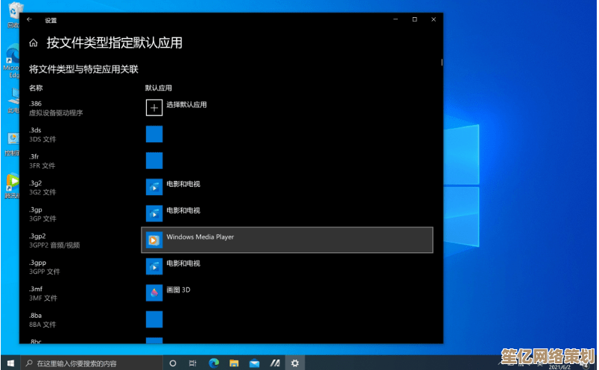The image size is (599, 370).
Task: Open the Mail app in the taskbar
Action: pyautogui.click(x=254, y=363)
